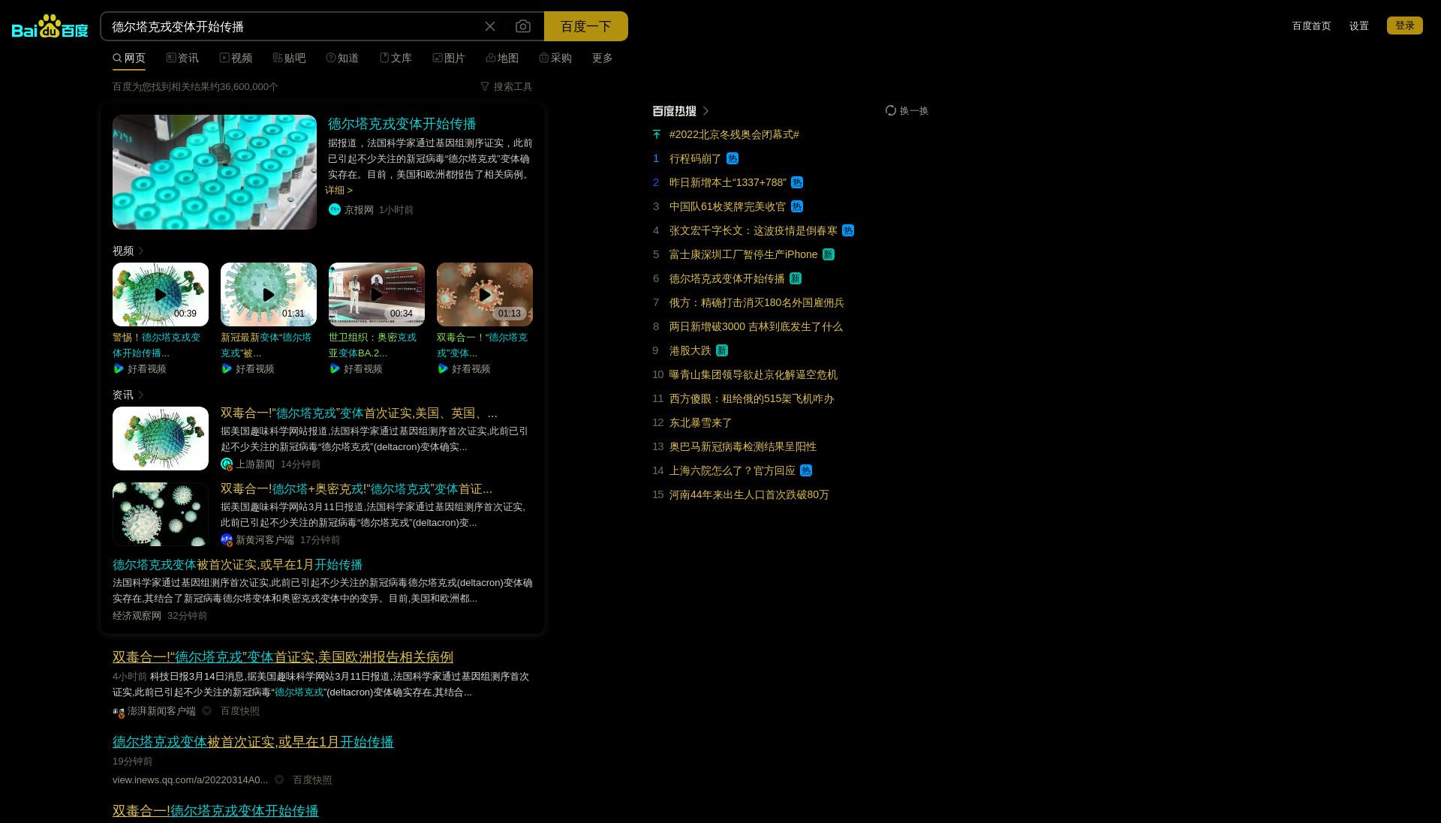Open hot search 港股大跌
The image size is (1441, 823).
pos(690,350)
